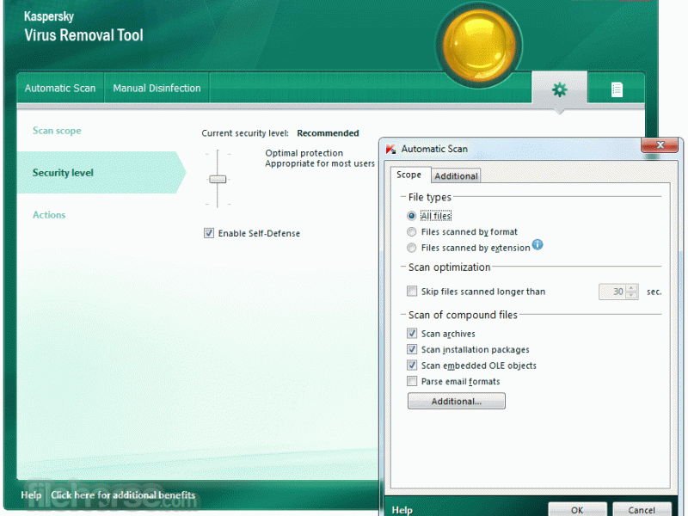Select Scan scope in sidebar

point(57,131)
